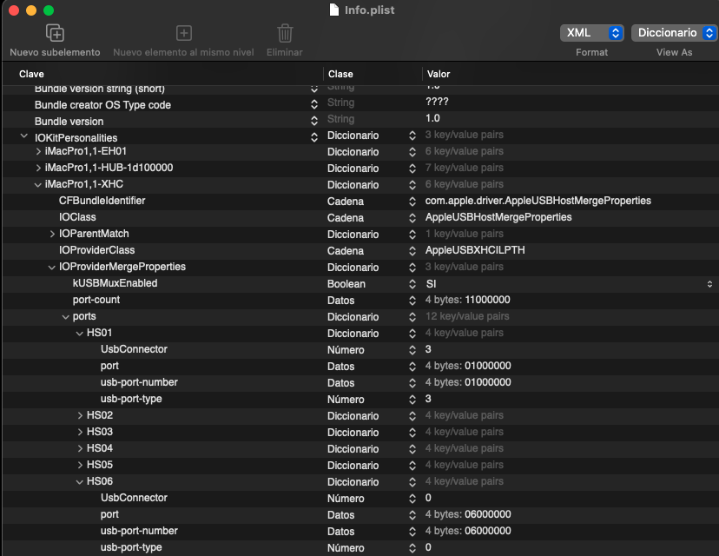
Task: Click the Nuevo subelemento toolbar icon
Action: (55, 33)
